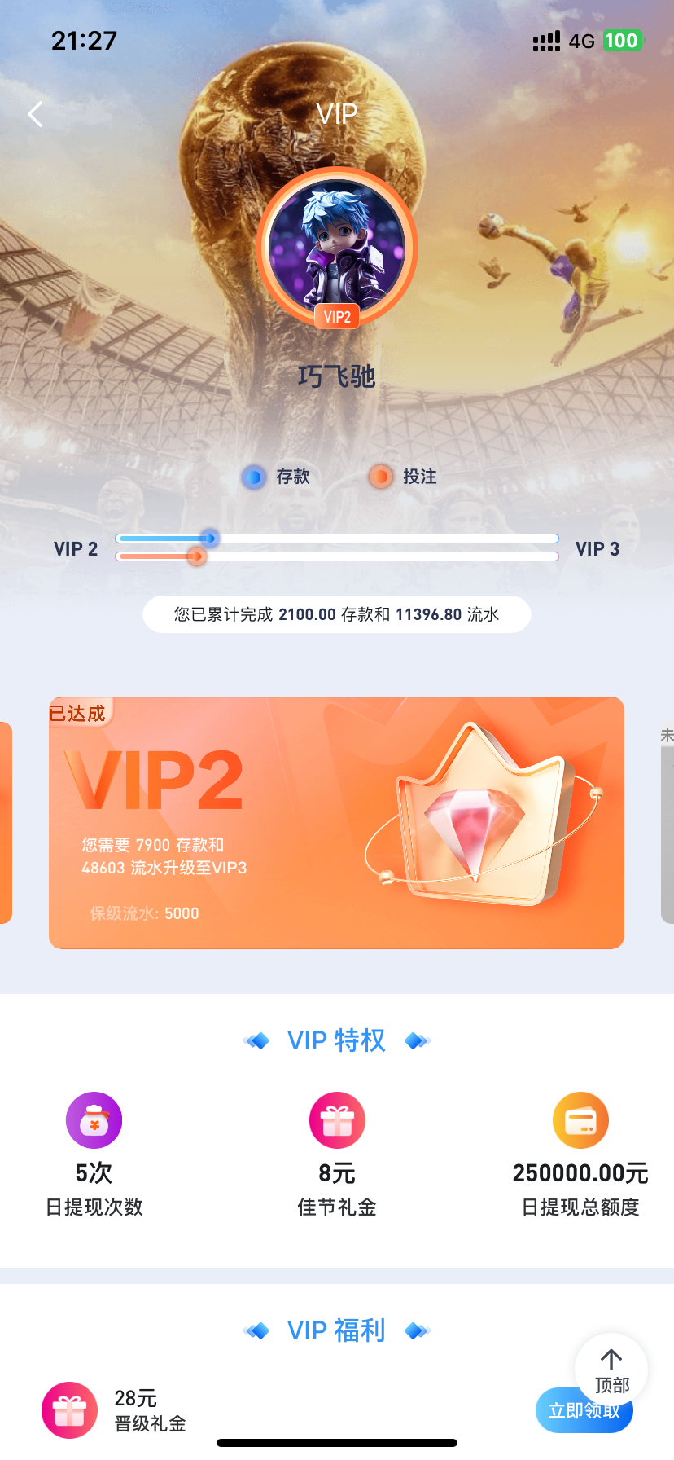The image size is (674, 1460).
Task: Switch to the previous VIP level card
Action: [6, 822]
